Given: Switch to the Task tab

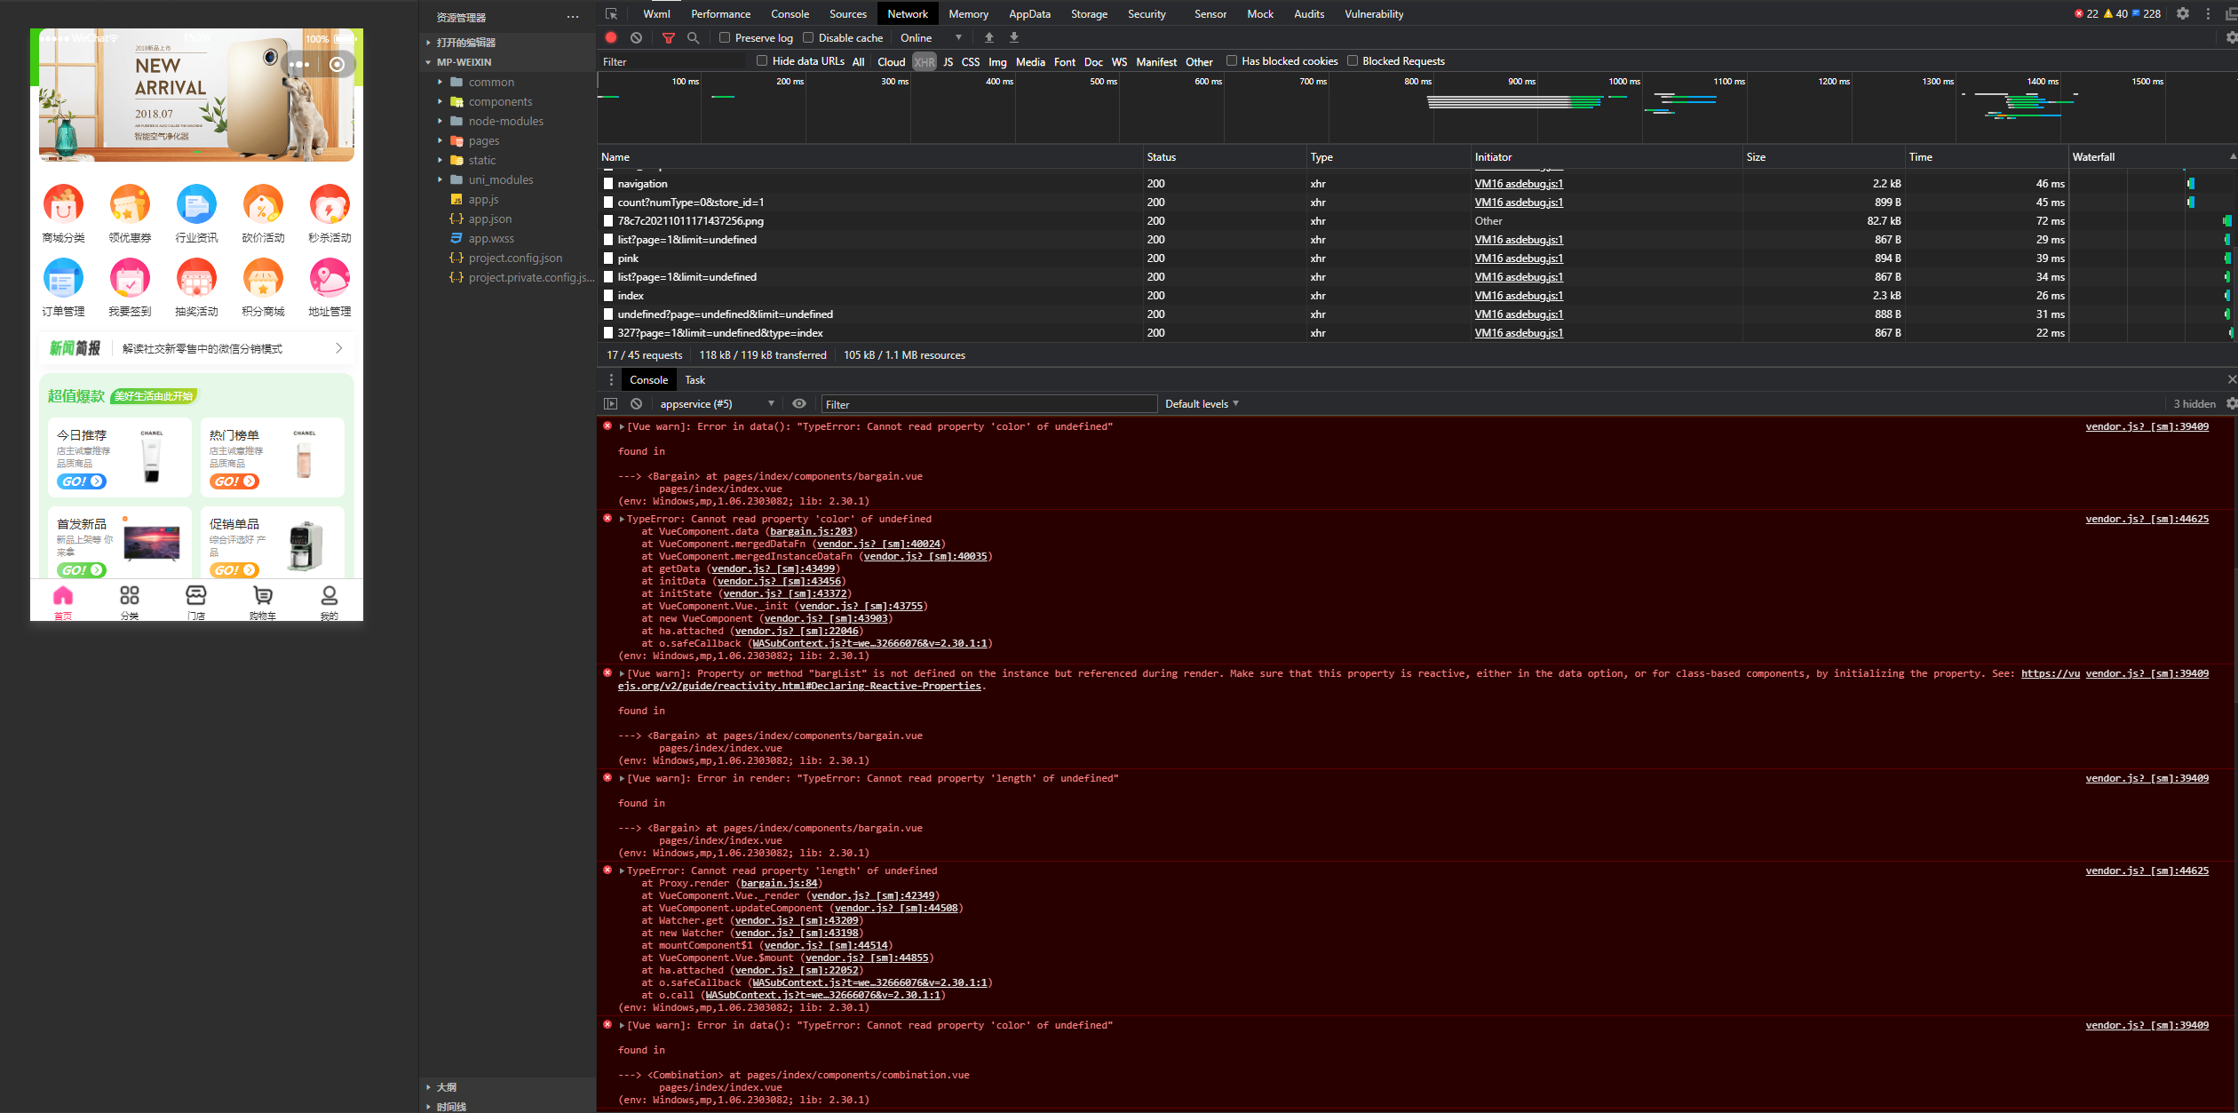Looking at the screenshot, I should [694, 379].
